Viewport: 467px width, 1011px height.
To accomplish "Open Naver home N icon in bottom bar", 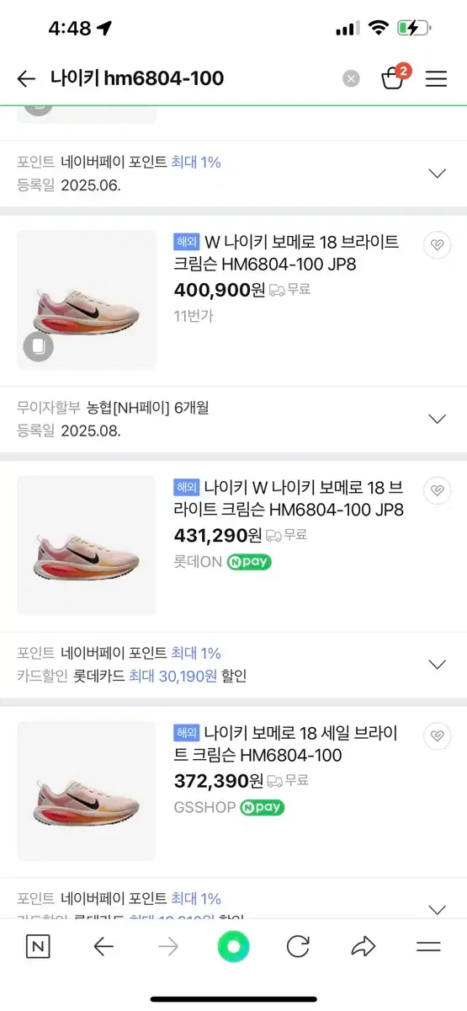I will pyautogui.click(x=38, y=947).
